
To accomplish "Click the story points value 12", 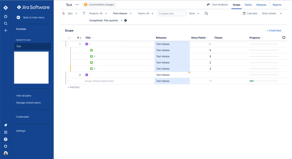I will [x=210, y=44].
